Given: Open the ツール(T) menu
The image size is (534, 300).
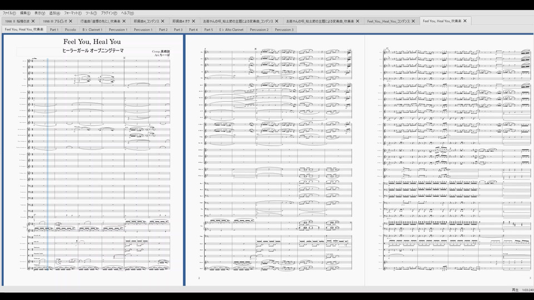Looking at the screenshot, I should [91, 13].
